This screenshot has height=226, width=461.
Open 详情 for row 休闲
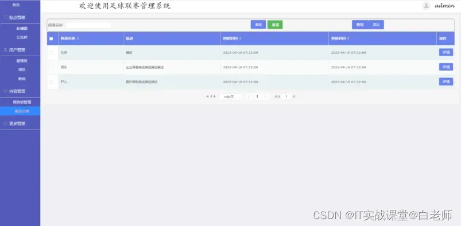(x=446, y=52)
